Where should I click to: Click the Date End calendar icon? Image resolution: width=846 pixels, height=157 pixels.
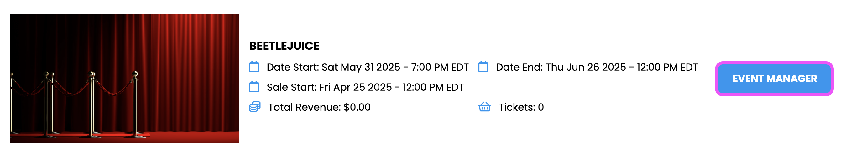click(483, 67)
